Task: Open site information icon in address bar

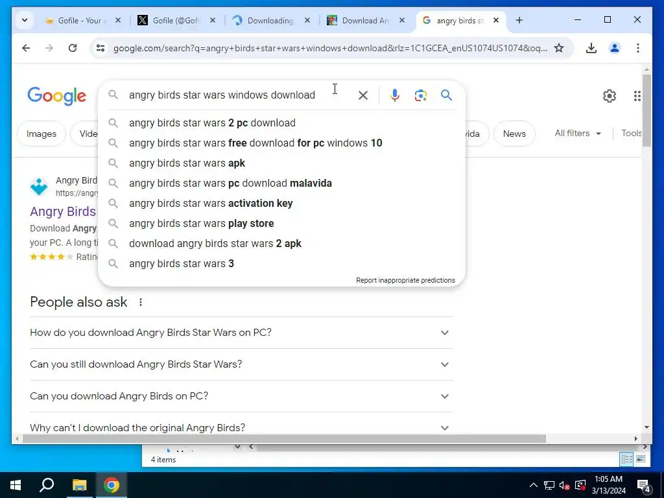Action: pyautogui.click(x=101, y=48)
